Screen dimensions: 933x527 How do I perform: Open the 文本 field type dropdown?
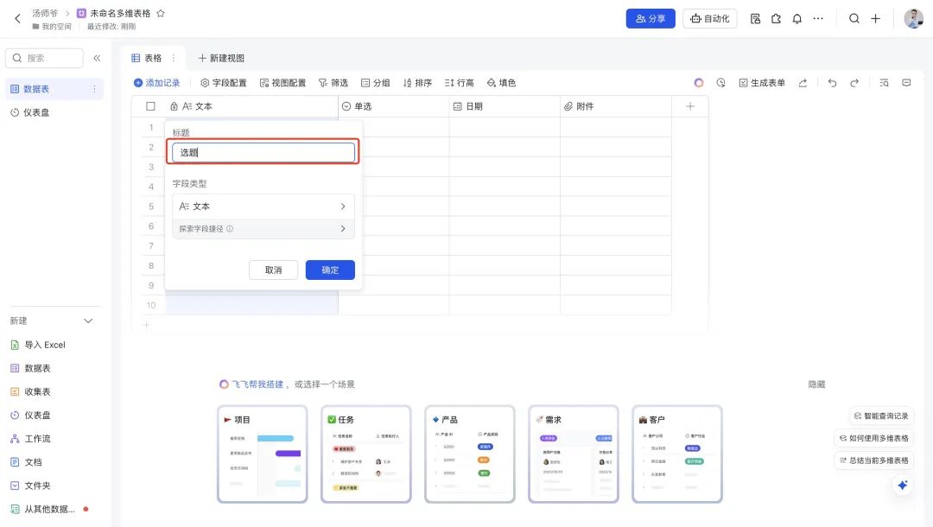tap(263, 206)
